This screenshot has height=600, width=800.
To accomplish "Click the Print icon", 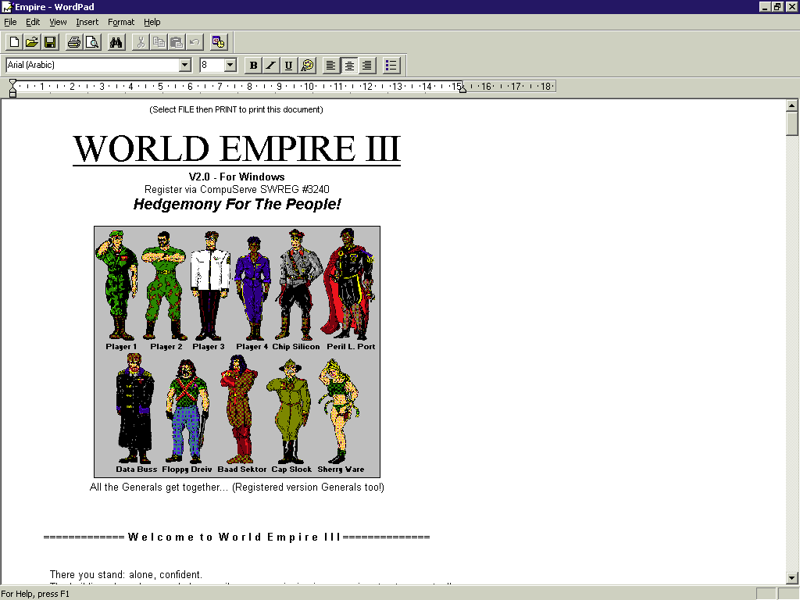I will coord(74,42).
